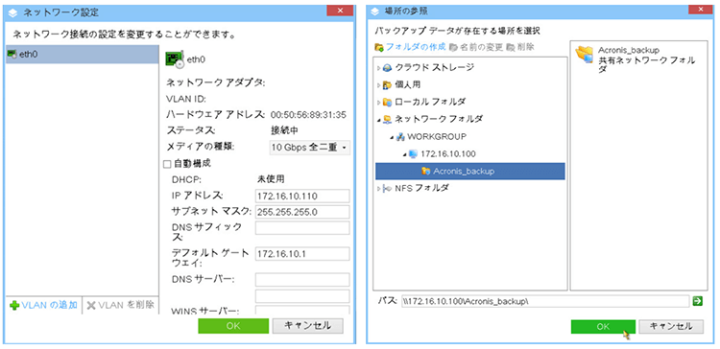
Task: Click the folder icon beside フォルダの作成
Action: point(379,47)
